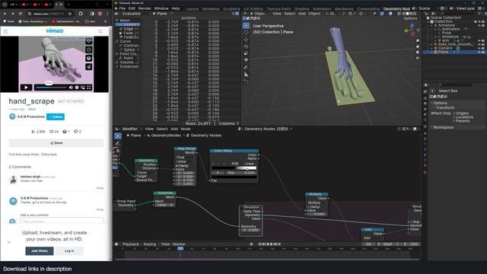Select the Rotate tool in viewport toolbar

[246, 46]
